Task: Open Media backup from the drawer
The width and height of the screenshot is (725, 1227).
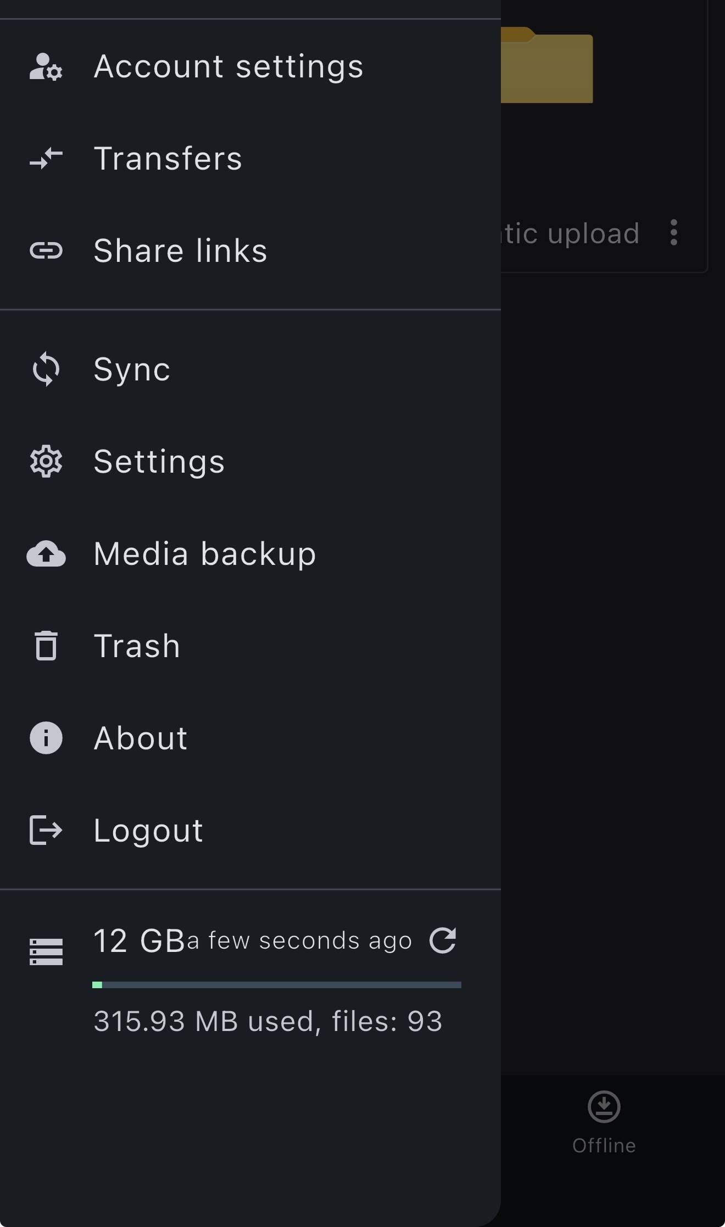Action: tap(205, 553)
